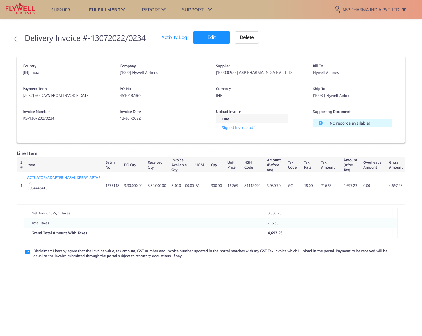The width and height of the screenshot is (422, 336).
Task: Click the Flywell Airlines logo
Action: point(19,9)
